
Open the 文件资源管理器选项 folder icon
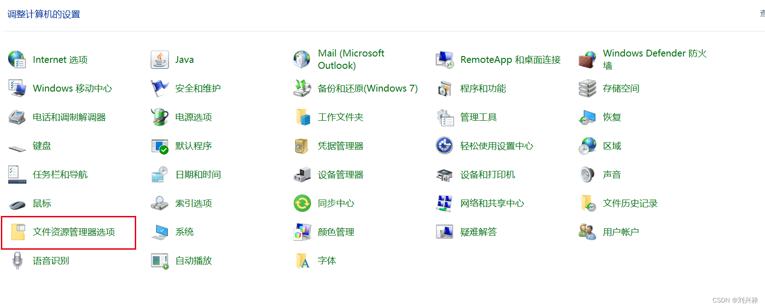17,232
